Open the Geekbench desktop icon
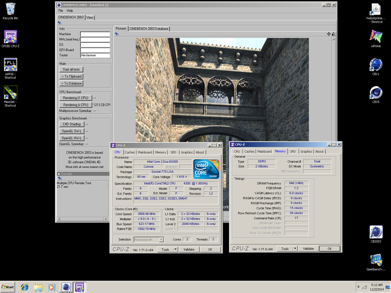This screenshot has height=293, width=391. pyautogui.click(x=376, y=262)
